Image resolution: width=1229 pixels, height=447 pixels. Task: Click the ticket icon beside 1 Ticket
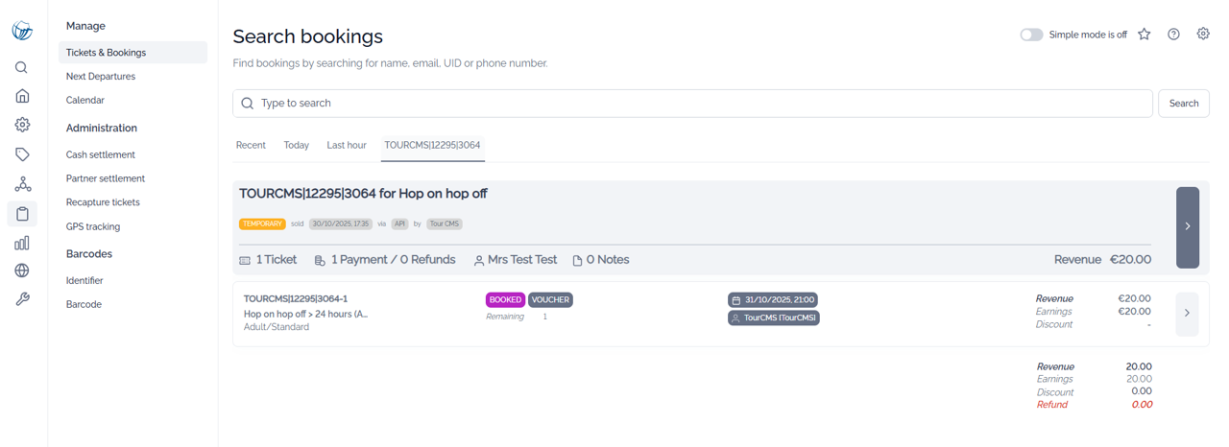[245, 260]
